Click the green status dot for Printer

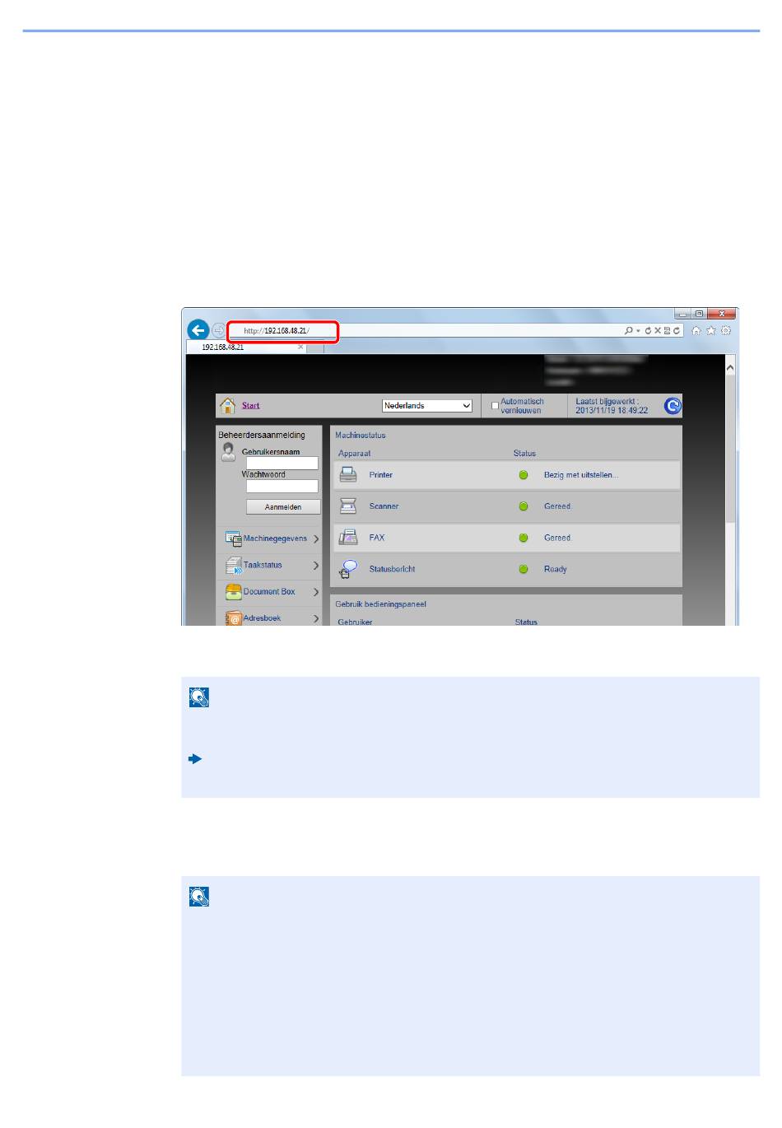click(x=523, y=475)
